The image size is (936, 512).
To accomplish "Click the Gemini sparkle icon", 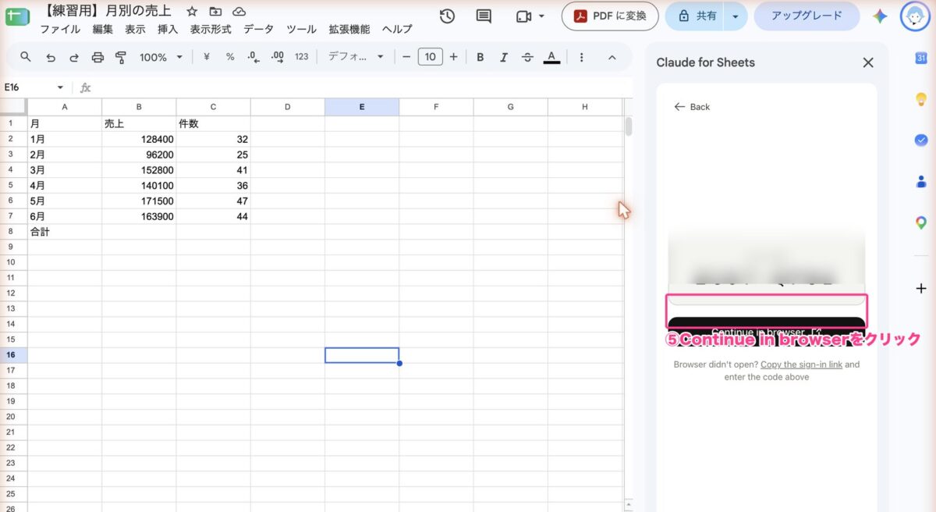I will tap(880, 16).
